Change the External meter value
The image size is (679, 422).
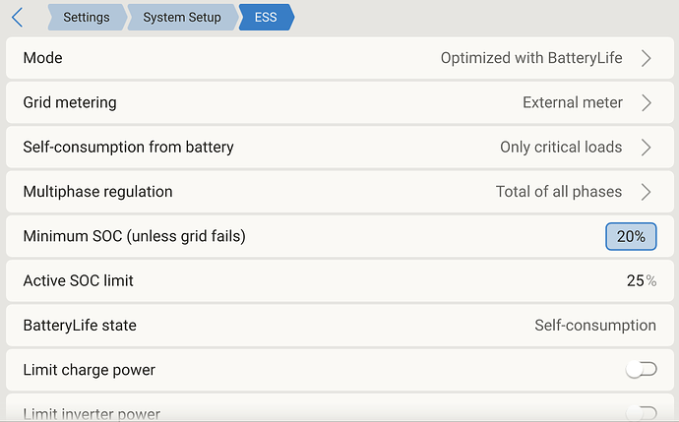(573, 102)
